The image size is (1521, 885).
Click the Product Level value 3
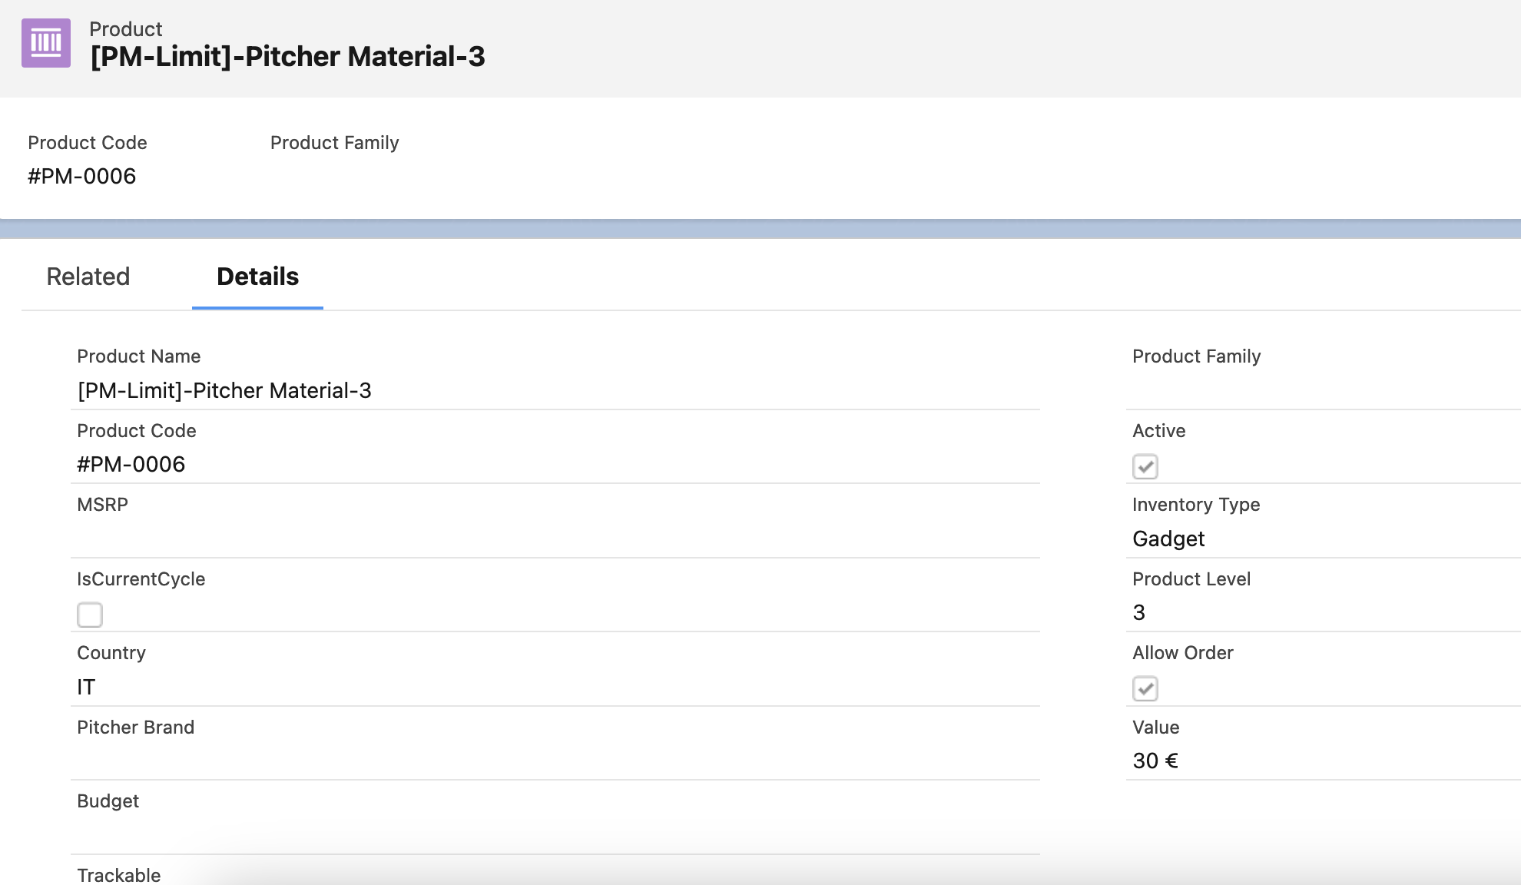[x=1138, y=612]
